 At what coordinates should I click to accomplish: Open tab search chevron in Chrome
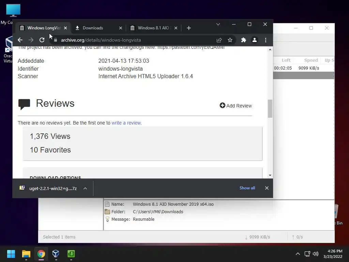[x=218, y=24]
